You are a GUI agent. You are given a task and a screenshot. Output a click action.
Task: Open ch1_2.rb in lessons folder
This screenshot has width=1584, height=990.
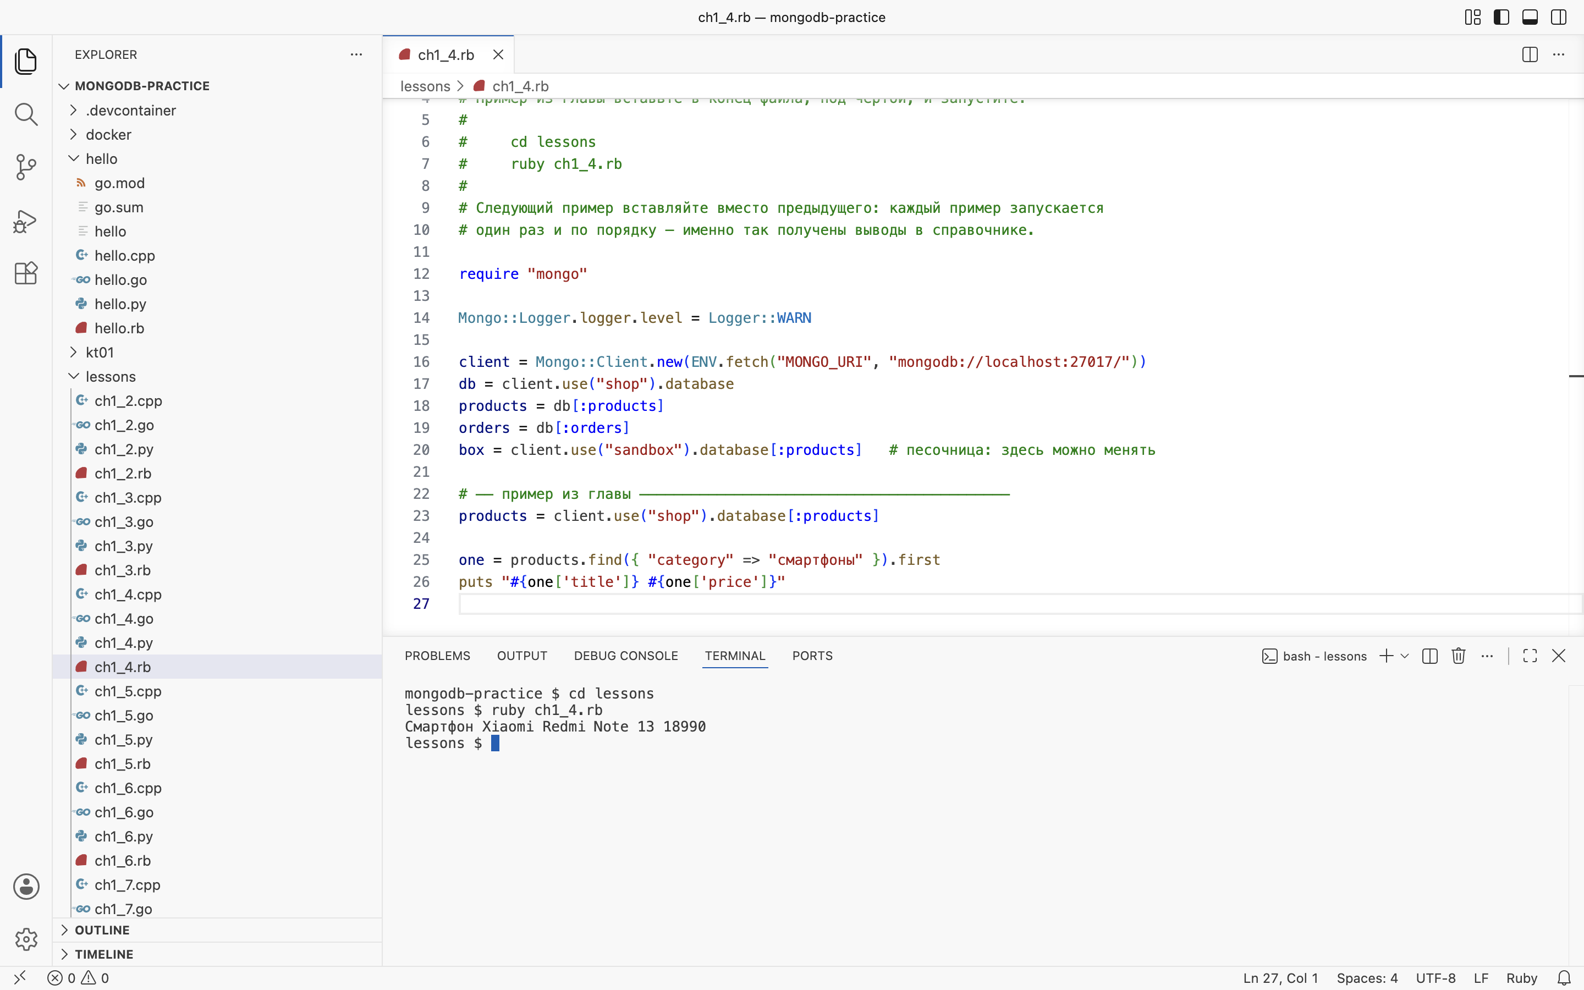tap(217, 474)
